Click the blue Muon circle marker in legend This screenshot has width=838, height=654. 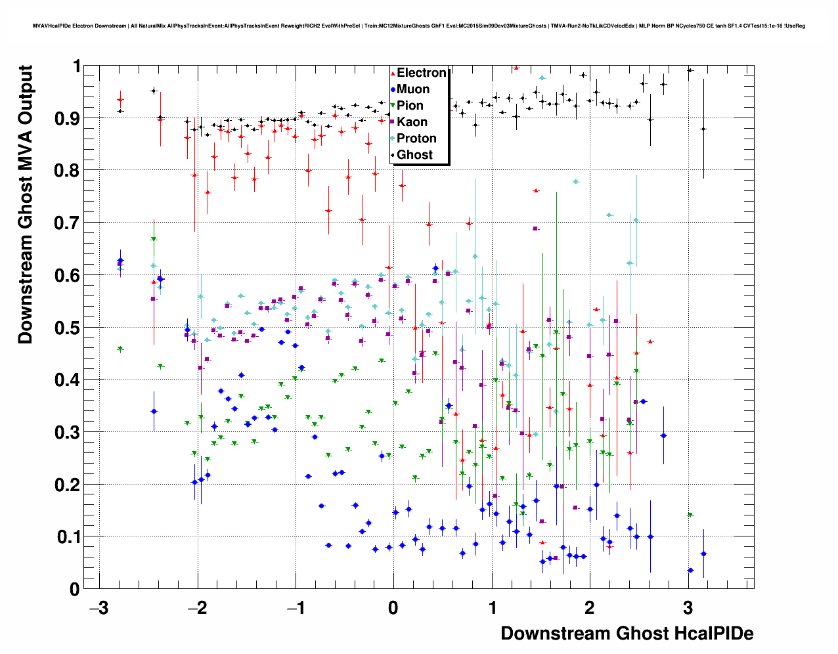[x=393, y=90]
